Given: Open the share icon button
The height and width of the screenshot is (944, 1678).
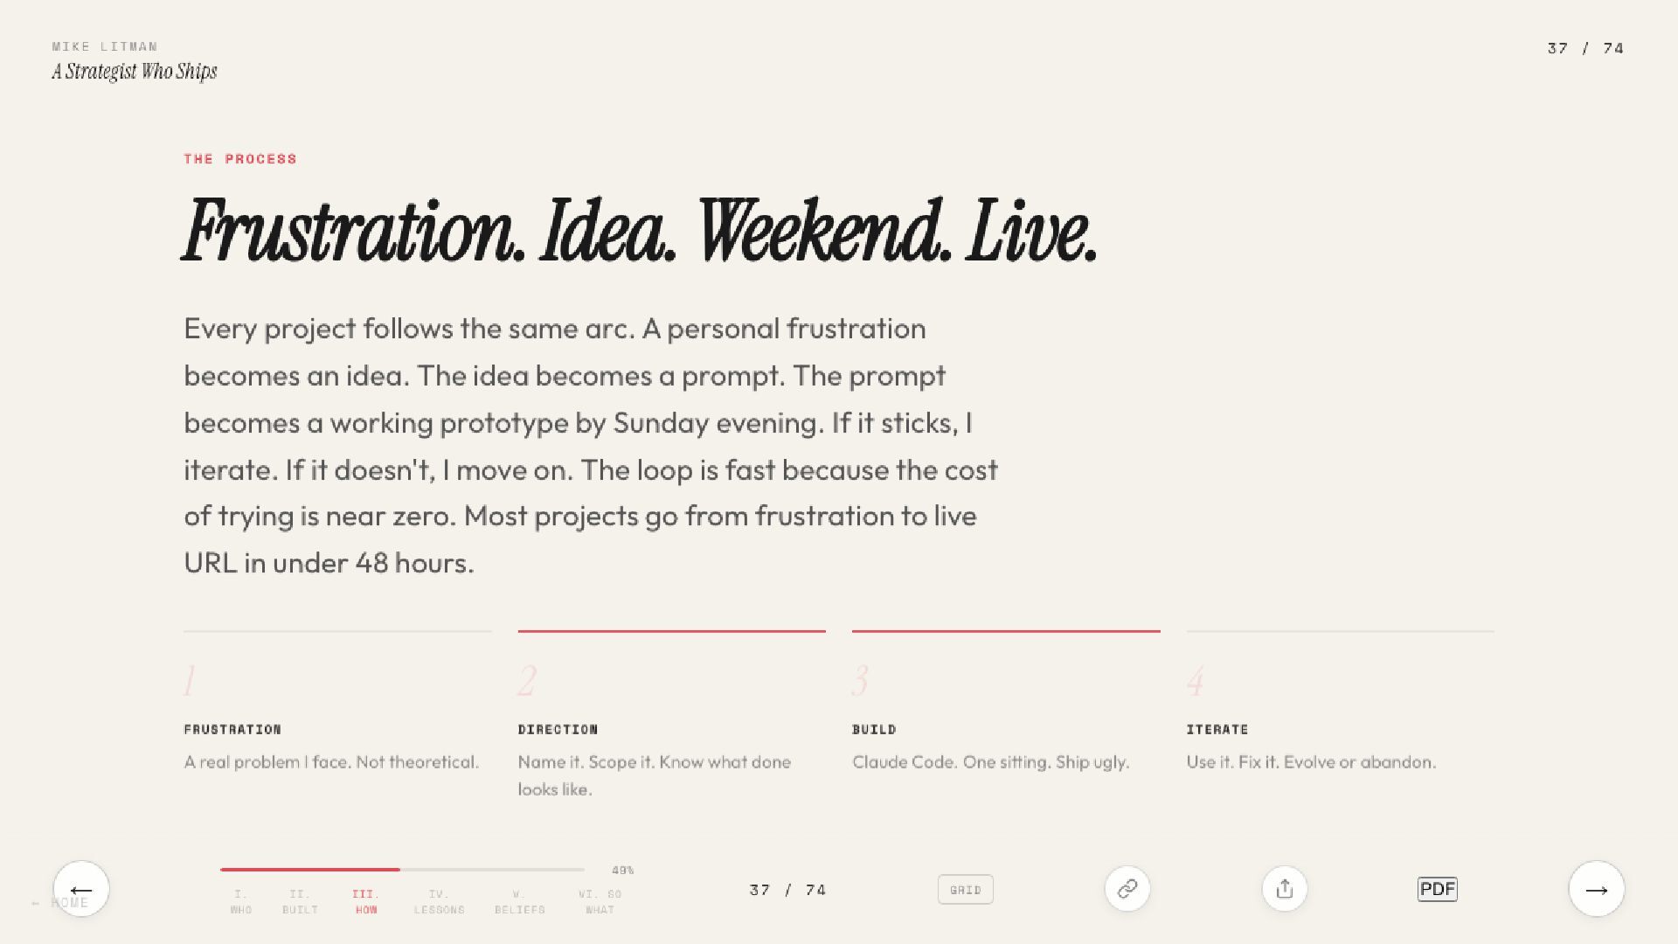Looking at the screenshot, I should 1285,889.
